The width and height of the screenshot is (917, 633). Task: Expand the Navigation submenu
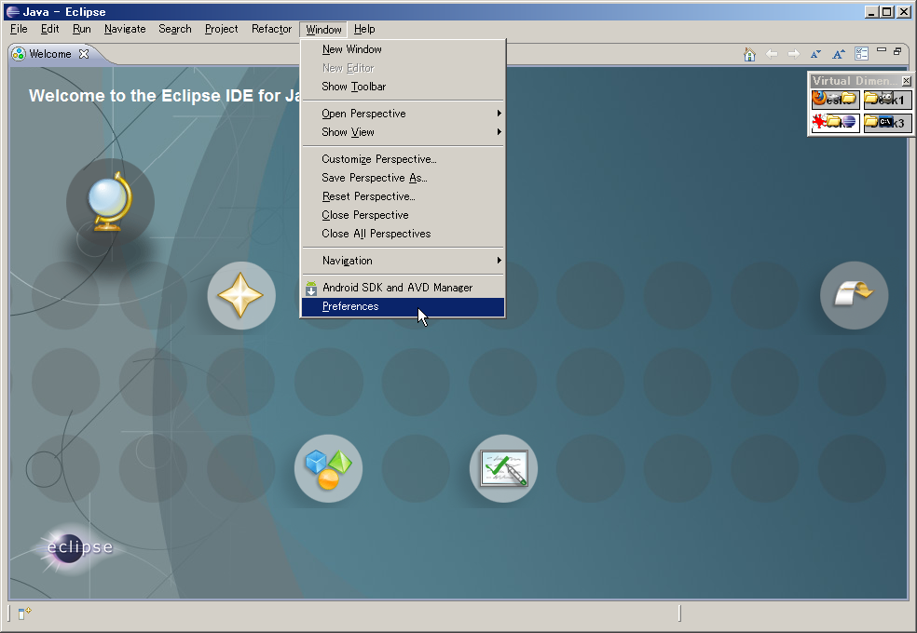pyautogui.click(x=404, y=261)
